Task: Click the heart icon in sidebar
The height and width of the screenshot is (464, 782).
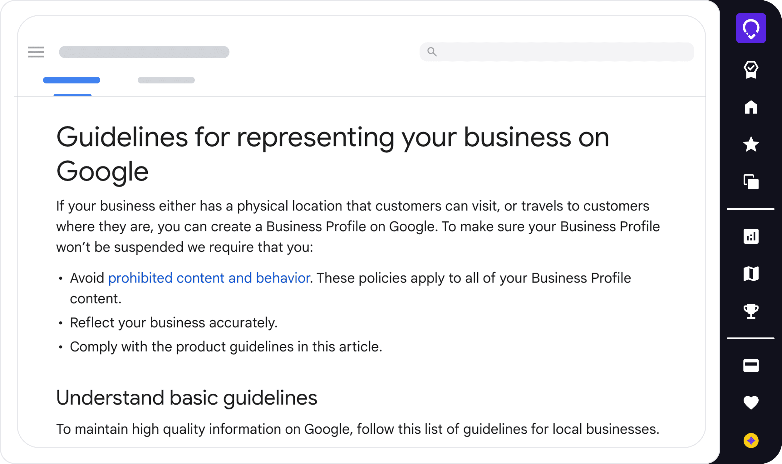Action: click(x=751, y=403)
